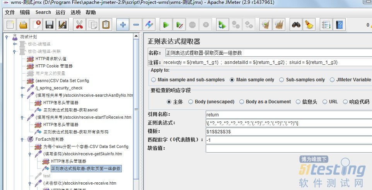
Task: Click the 正则表达式 input field
Action: pyautogui.click(x=289, y=123)
